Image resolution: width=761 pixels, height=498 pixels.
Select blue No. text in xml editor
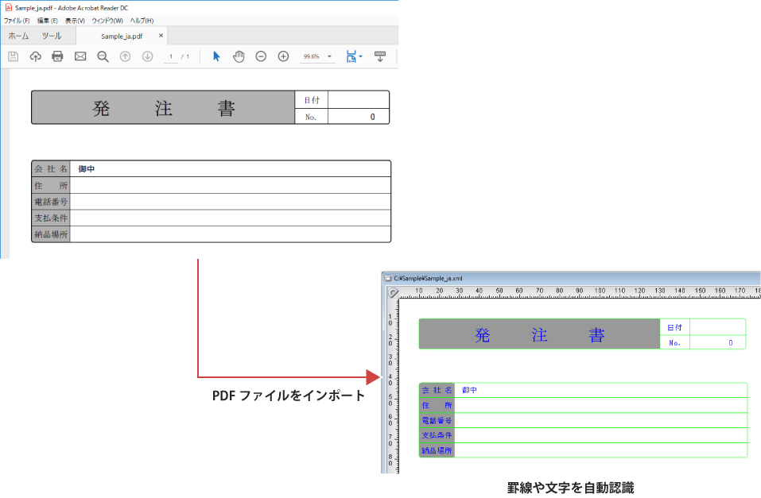[674, 343]
